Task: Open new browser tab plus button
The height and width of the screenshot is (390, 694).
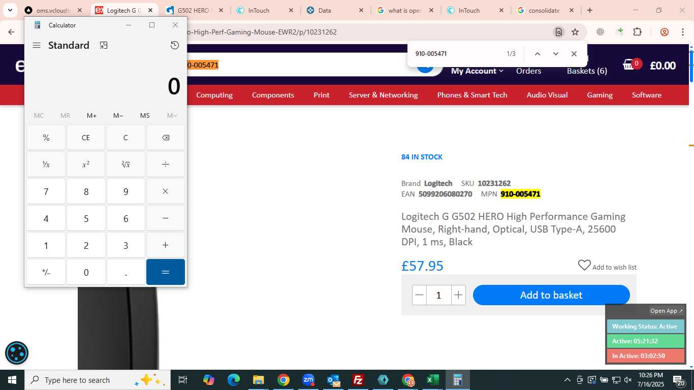Action: (589, 10)
